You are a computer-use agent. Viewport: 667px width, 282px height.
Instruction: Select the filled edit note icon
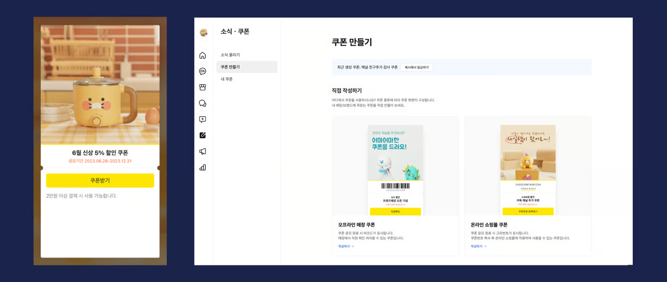(x=202, y=135)
